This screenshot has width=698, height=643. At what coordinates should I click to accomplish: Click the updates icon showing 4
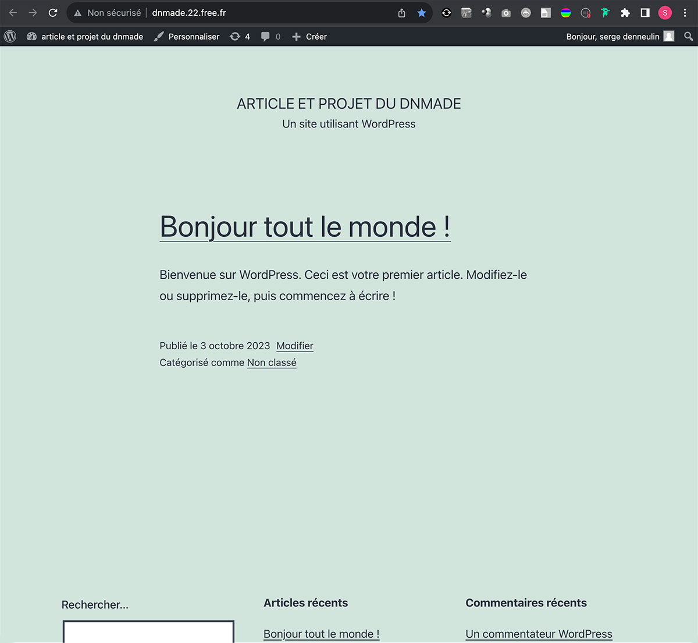tap(240, 36)
